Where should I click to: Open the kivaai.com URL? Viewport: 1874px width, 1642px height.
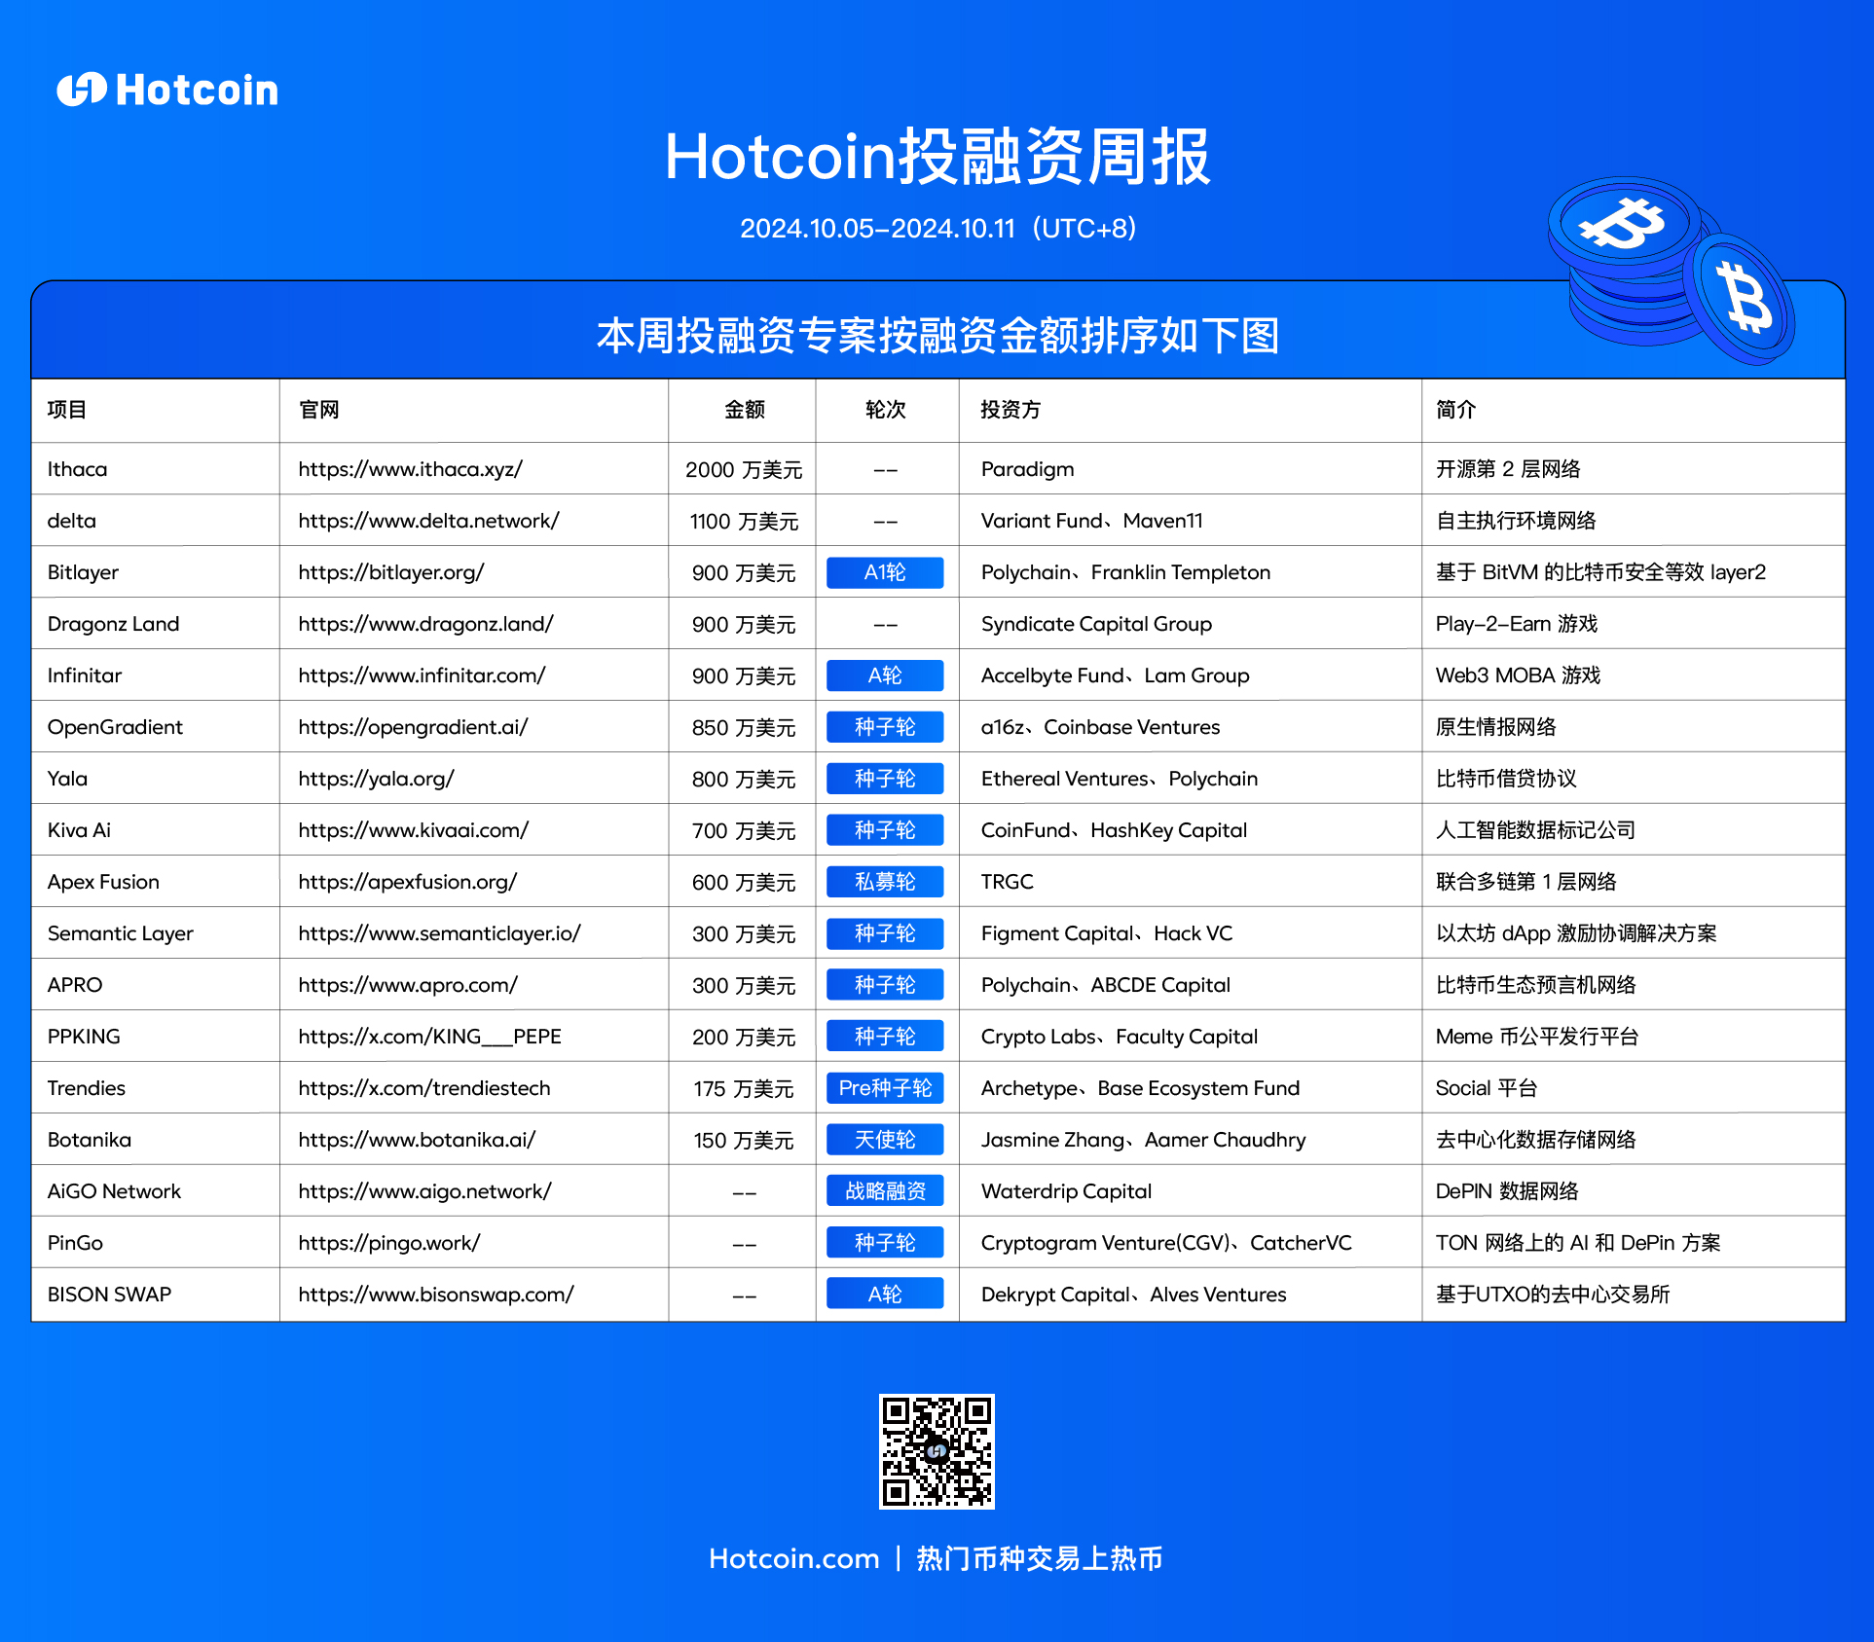click(x=414, y=830)
